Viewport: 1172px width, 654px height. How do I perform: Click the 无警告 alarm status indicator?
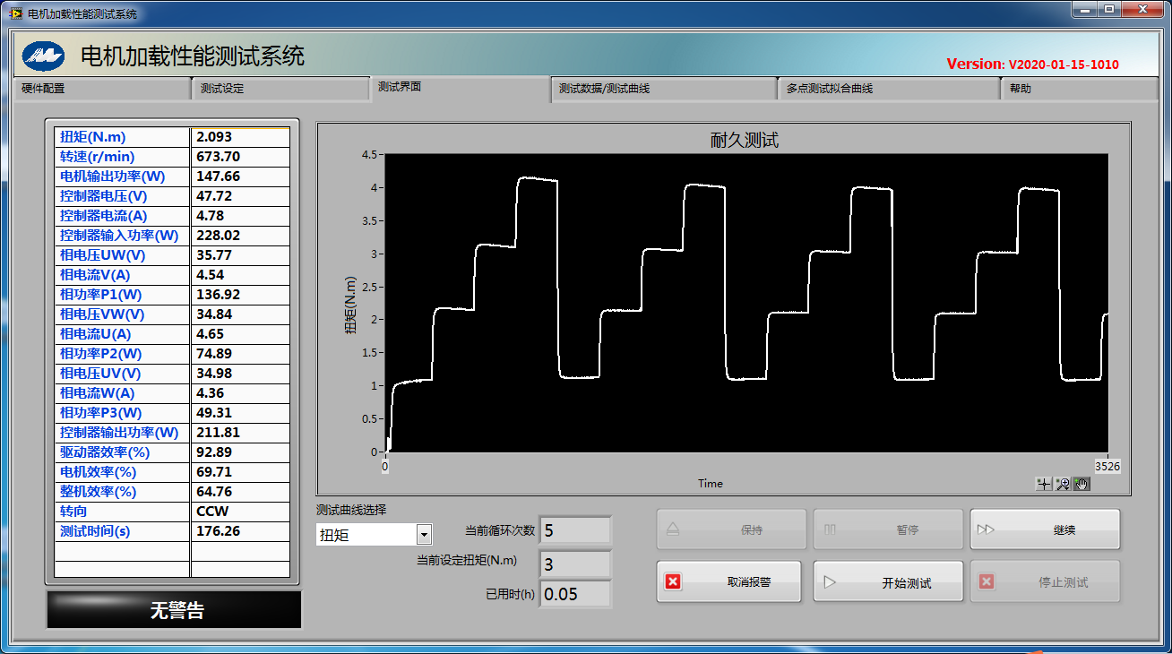[175, 610]
